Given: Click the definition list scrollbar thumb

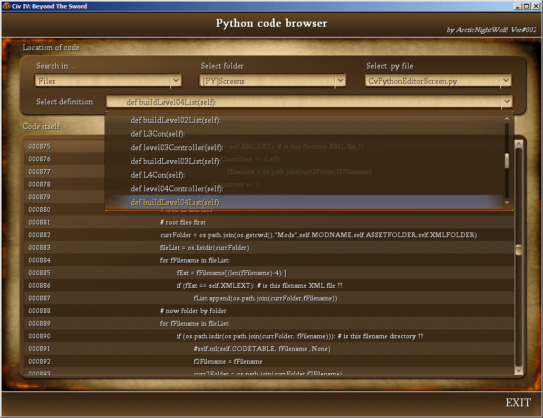Looking at the screenshot, I should click(507, 161).
